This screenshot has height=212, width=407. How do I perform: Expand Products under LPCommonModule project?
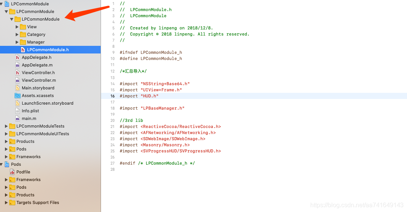pyautogui.click(x=6, y=141)
